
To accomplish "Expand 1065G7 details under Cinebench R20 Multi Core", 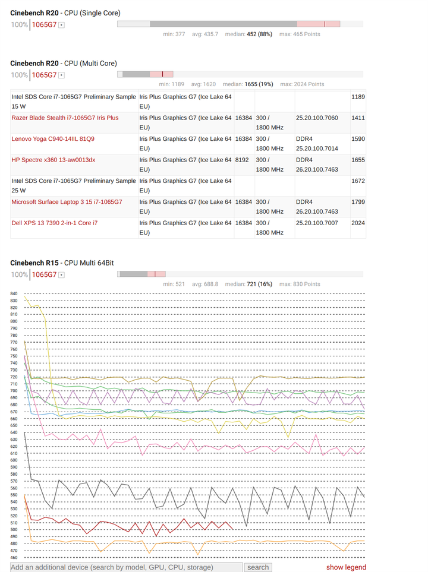I will [x=61, y=75].
